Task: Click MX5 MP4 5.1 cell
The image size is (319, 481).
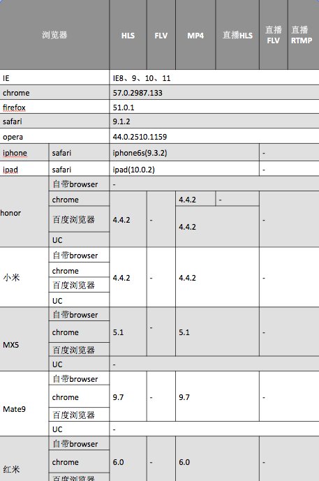Action: 217,332
